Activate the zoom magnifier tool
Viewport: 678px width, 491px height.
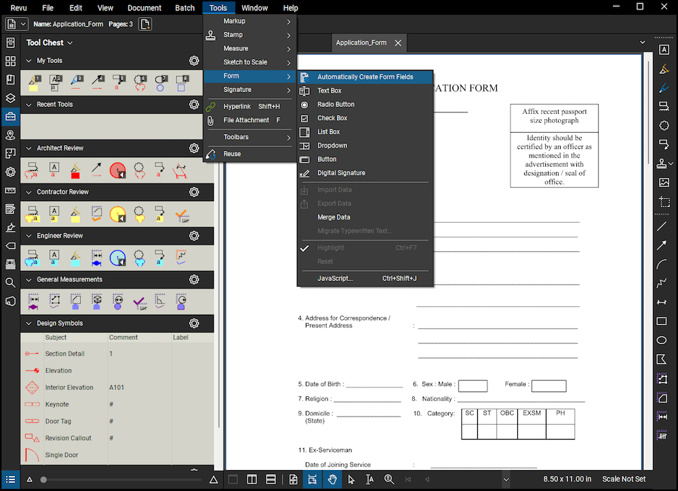click(389, 479)
